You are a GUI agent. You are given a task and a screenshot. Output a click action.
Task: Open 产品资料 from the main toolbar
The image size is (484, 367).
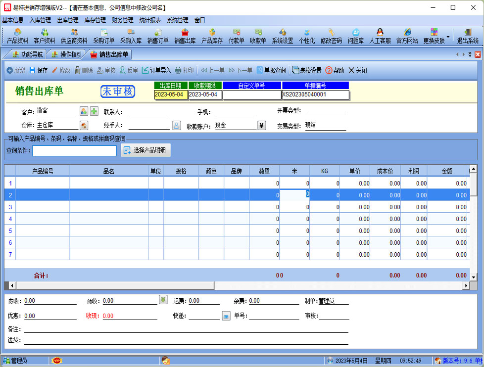17,36
